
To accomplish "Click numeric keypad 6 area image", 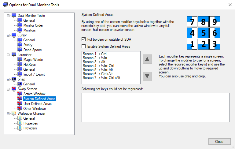I will click(215, 33).
